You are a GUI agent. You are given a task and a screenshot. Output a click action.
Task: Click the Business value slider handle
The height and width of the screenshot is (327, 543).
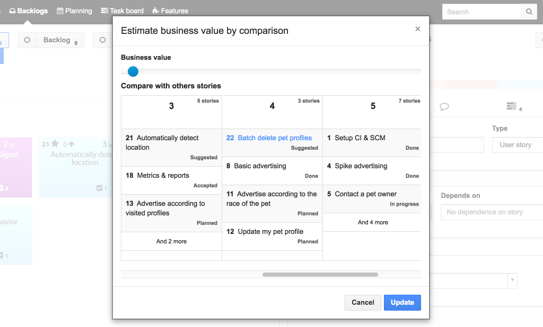[133, 71]
